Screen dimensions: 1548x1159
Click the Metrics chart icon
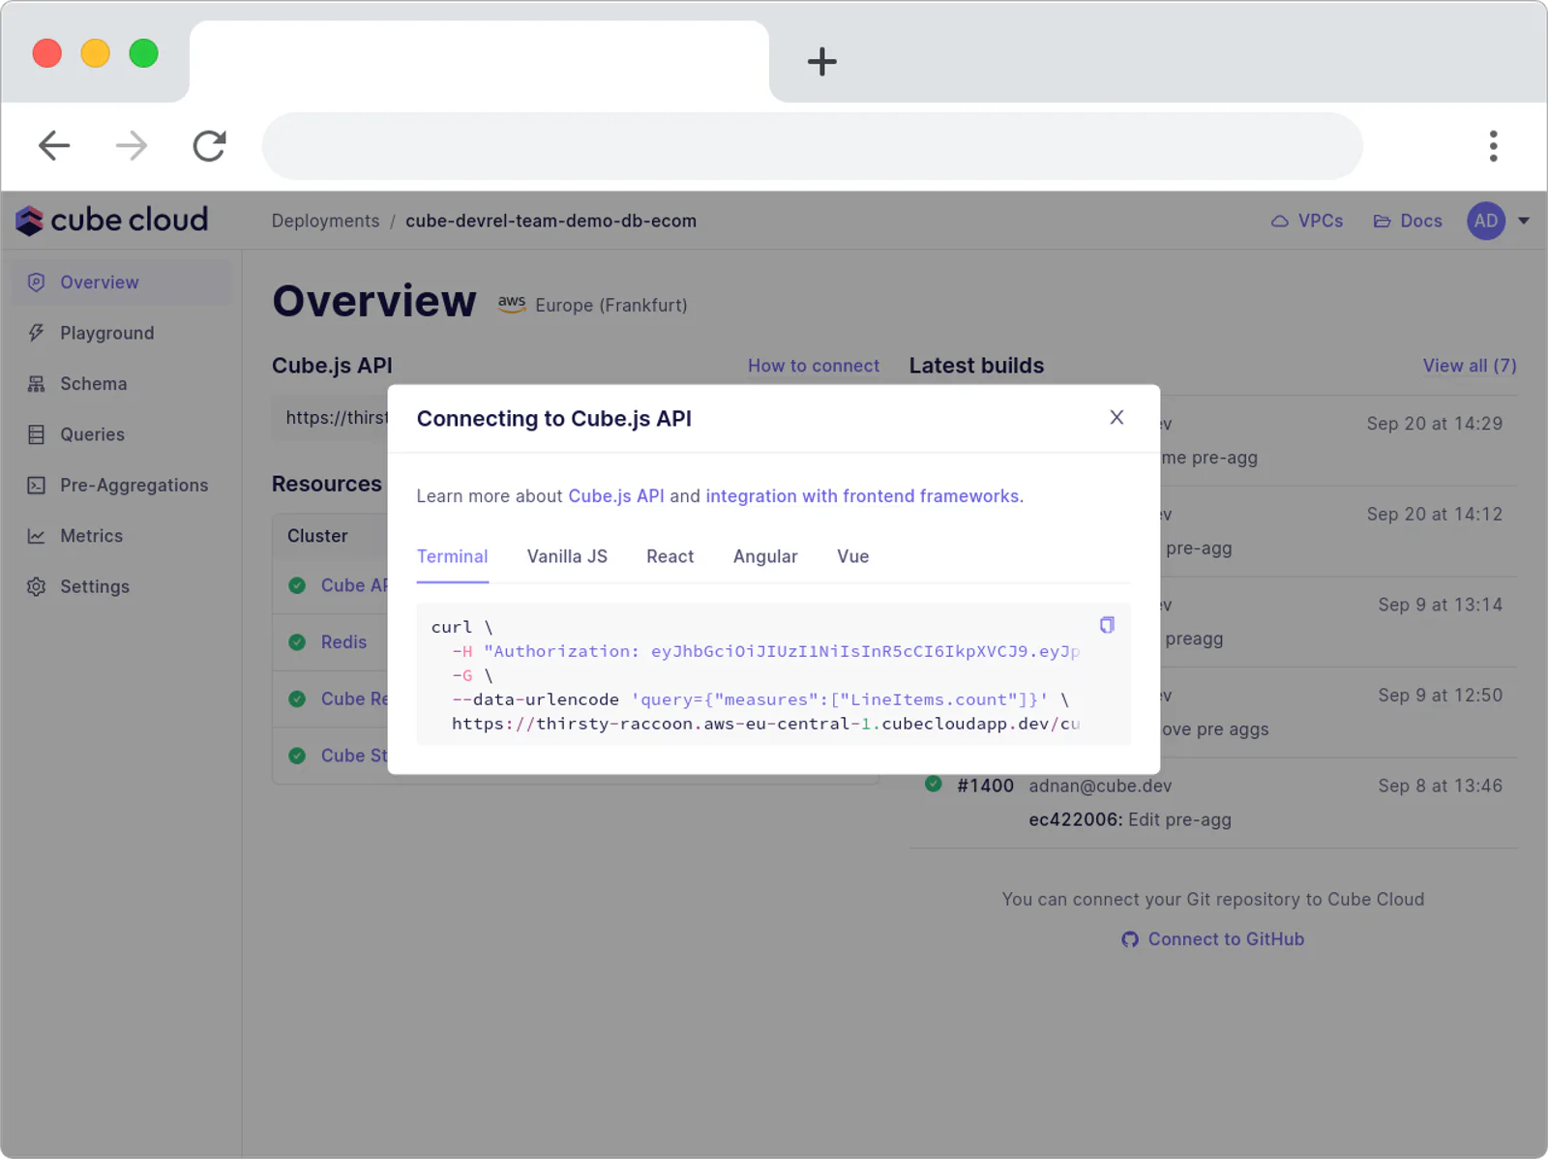36,536
